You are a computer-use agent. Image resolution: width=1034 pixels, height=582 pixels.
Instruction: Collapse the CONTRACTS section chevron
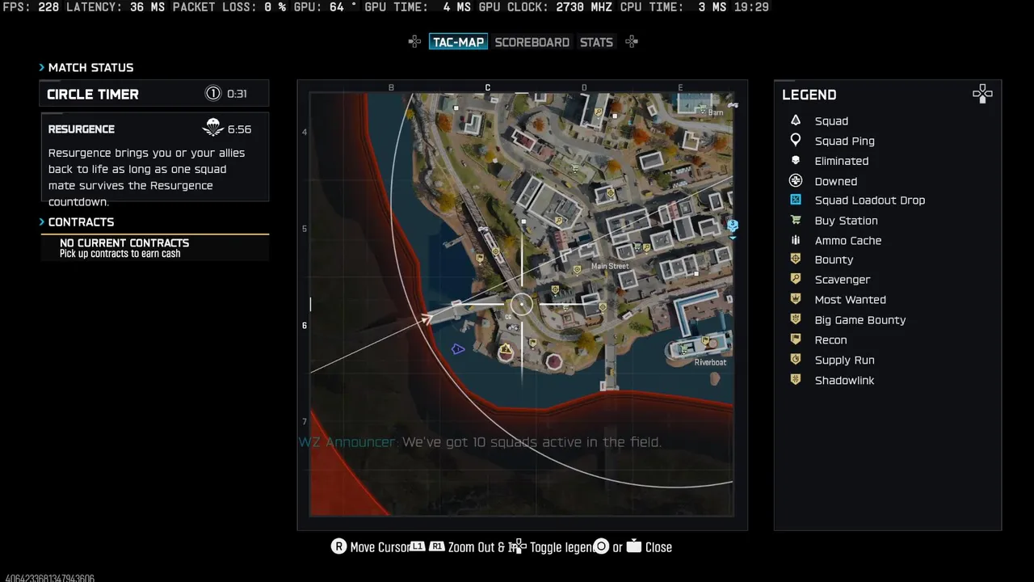point(42,222)
